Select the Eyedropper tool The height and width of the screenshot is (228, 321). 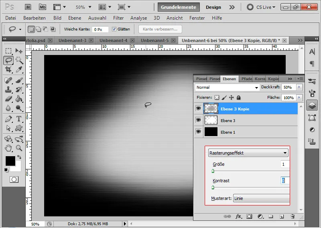[x=19, y=70]
